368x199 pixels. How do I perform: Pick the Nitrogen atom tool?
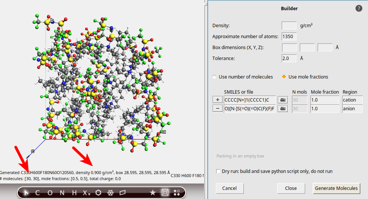click(62, 193)
